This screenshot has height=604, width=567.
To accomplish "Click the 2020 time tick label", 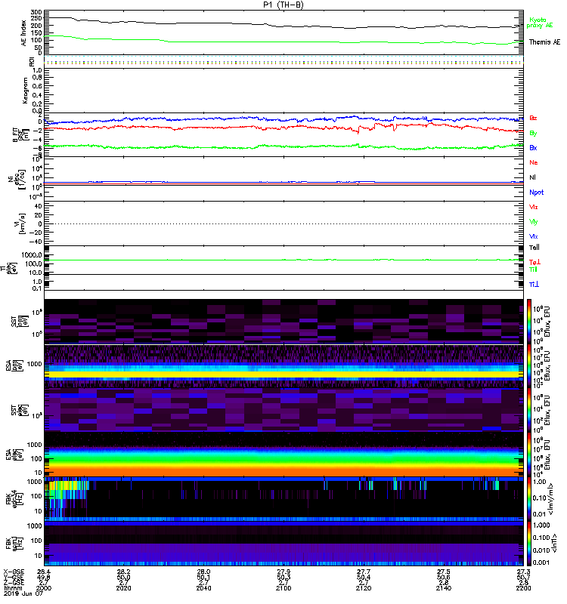I will click(x=123, y=588).
